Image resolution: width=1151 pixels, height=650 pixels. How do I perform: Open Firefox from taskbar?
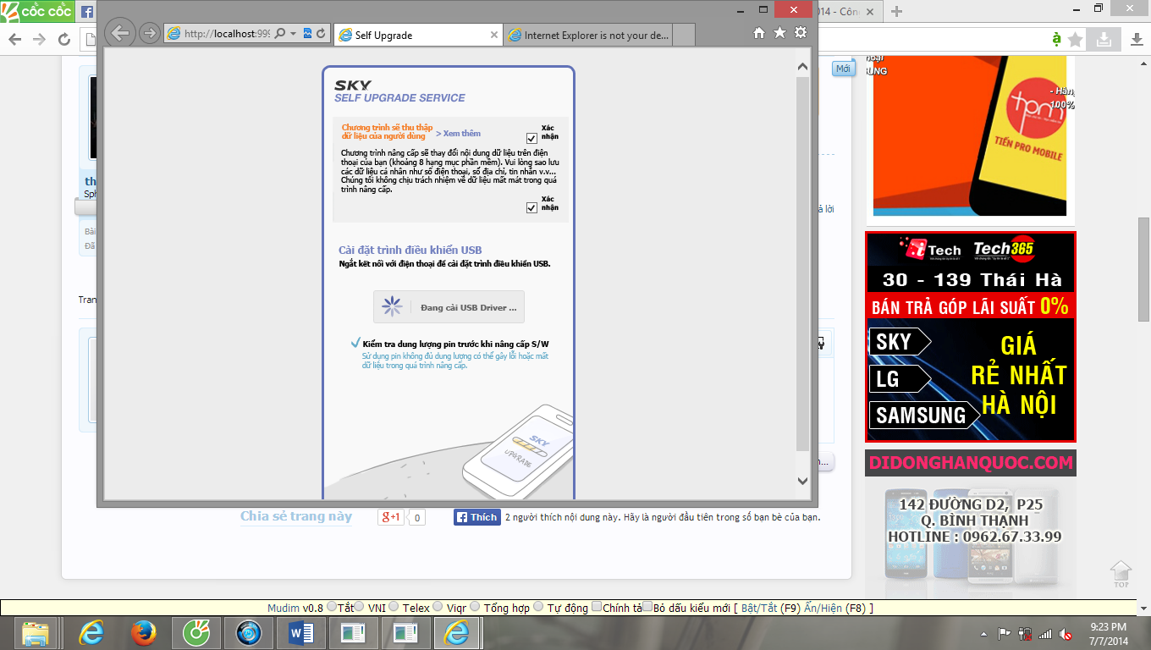click(x=144, y=633)
